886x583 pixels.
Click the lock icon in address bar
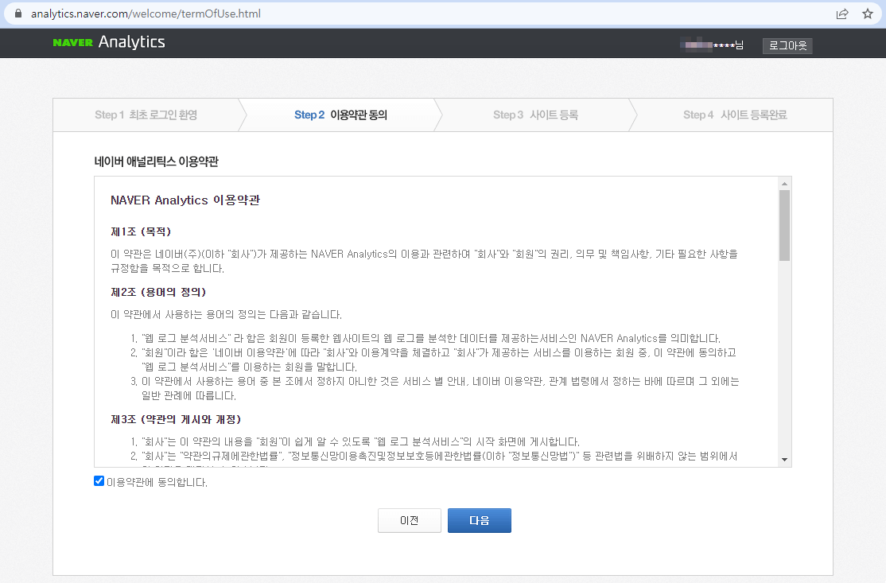pyautogui.click(x=18, y=14)
